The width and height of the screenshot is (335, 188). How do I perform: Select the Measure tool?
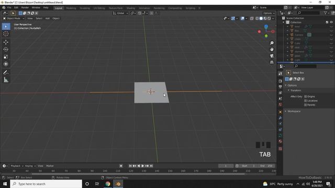pyautogui.click(x=6, y=80)
